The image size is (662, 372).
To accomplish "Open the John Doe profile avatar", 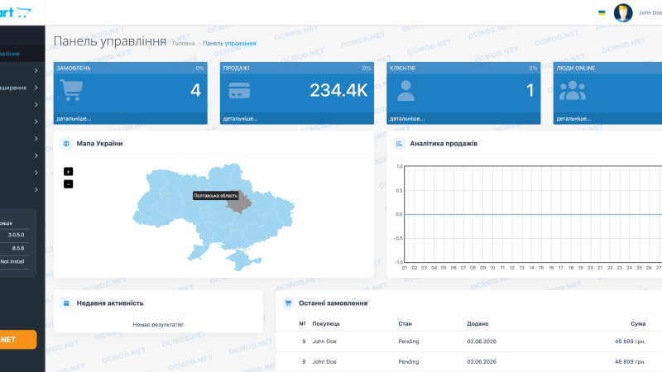I will click(623, 12).
